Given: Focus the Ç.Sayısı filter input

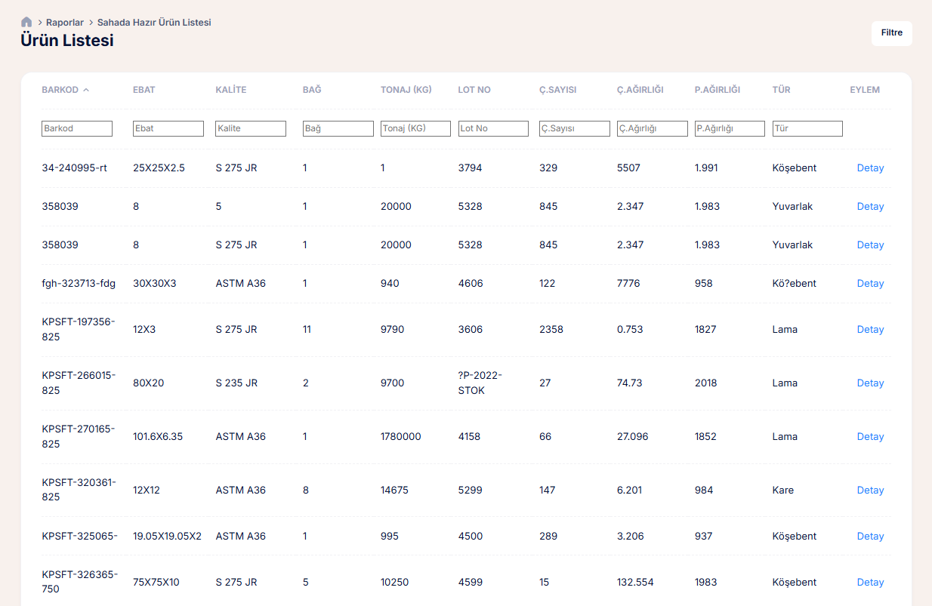Looking at the screenshot, I should tap(574, 128).
